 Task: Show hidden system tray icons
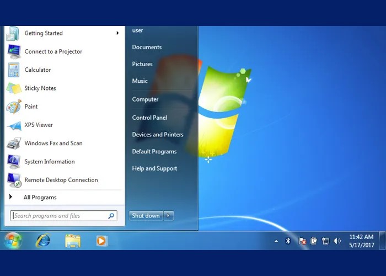(x=276, y=241)
